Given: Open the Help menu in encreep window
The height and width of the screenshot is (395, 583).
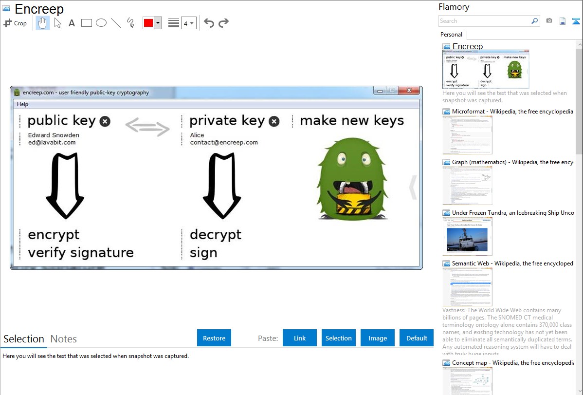Looking at the screenshot, I should point(22,104).
